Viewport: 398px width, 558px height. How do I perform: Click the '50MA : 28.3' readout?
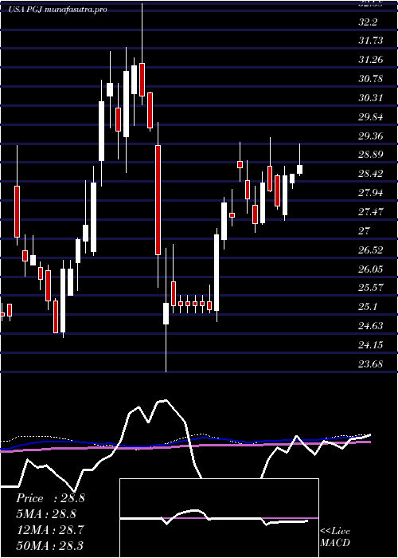50,545
